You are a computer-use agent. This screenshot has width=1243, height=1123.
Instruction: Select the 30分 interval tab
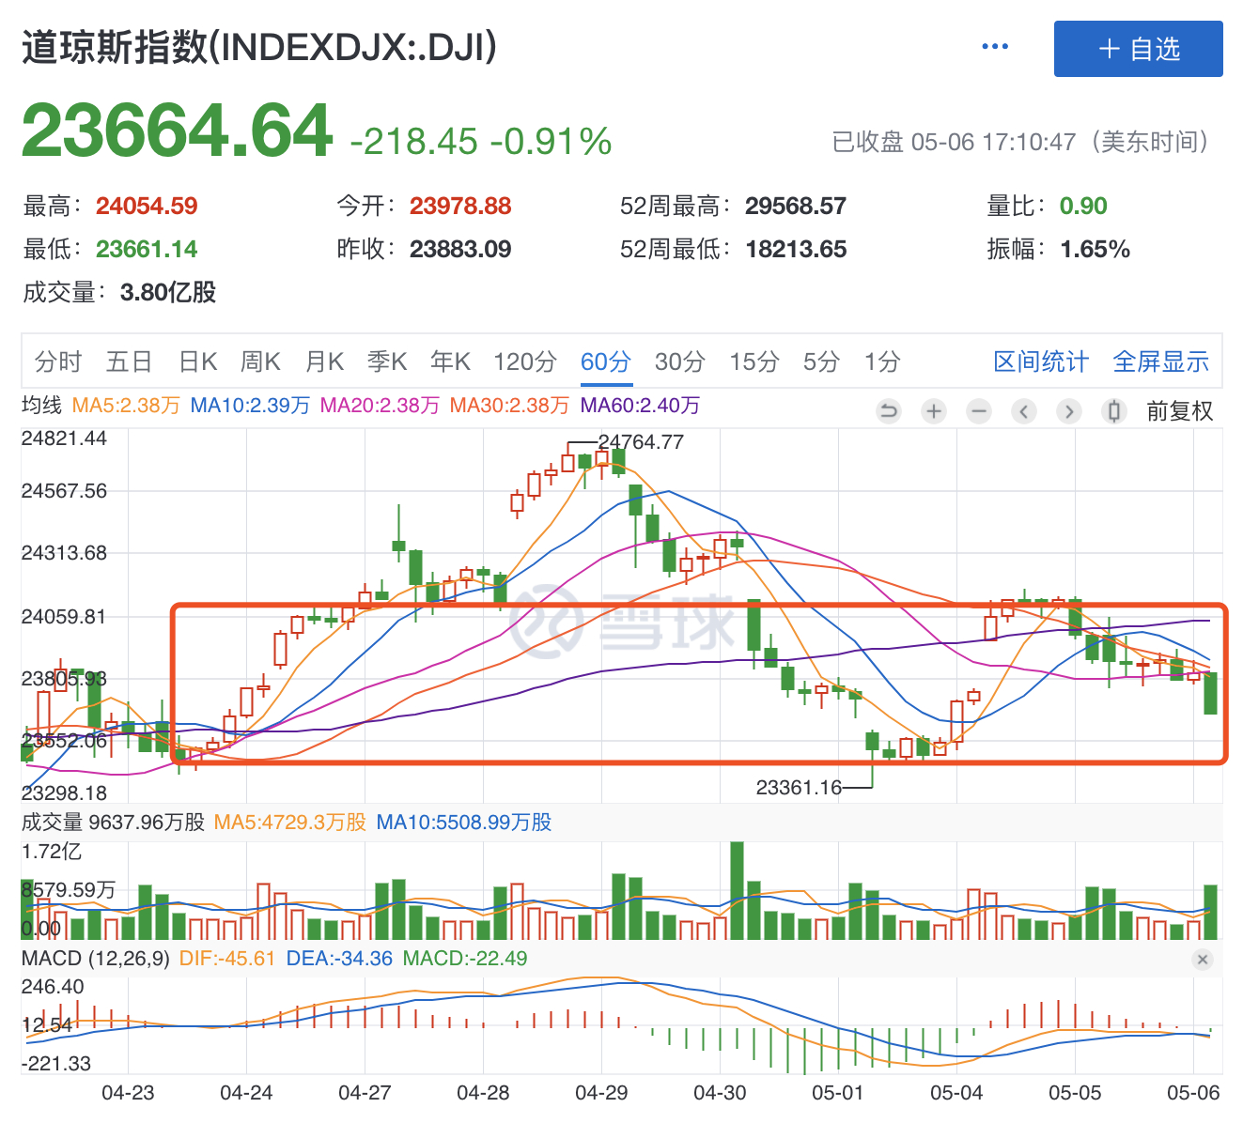pyautogui.click(x=680, y=362)
